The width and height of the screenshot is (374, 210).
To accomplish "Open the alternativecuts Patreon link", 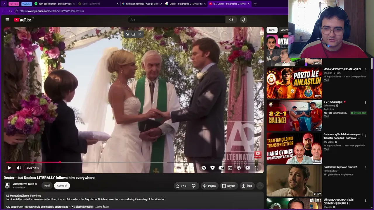I will (x=82, y=206).
